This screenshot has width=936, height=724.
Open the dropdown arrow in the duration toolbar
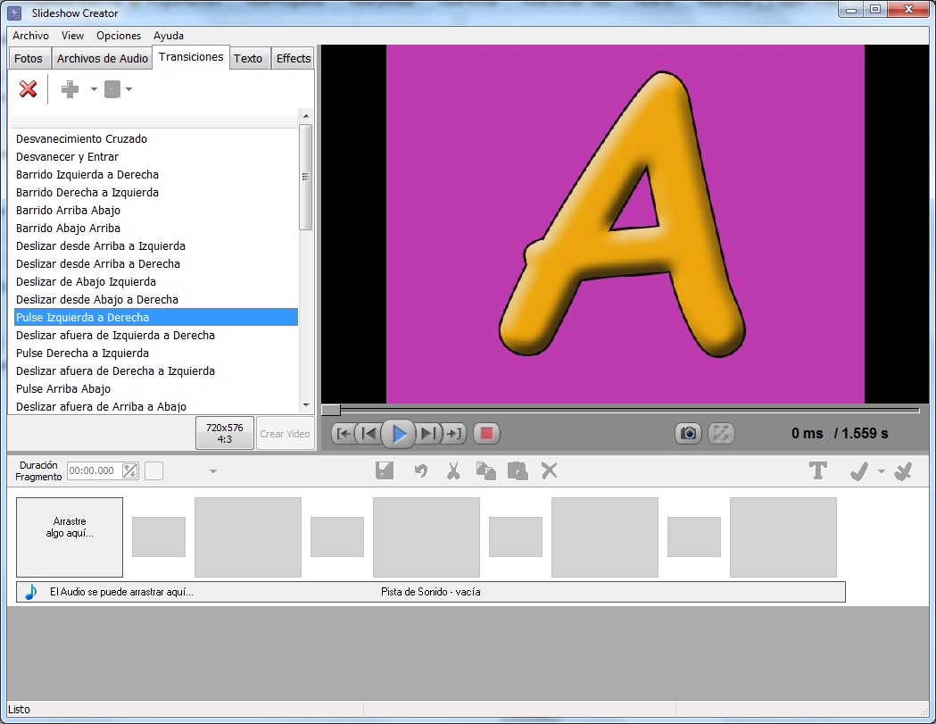[213, 471]
